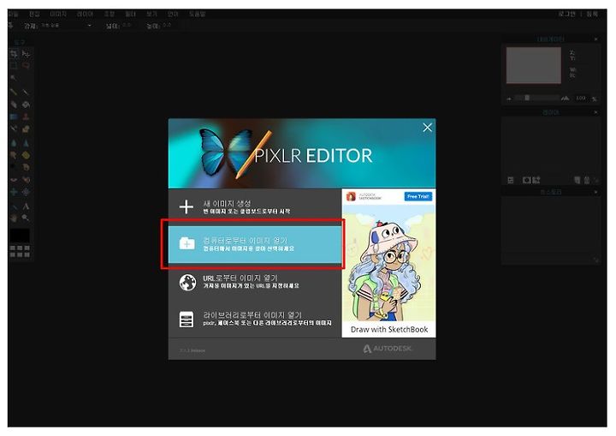Open the 편집 (Edit) menu
The width and height of the screenshot is (616, 436).
(34, 15)
